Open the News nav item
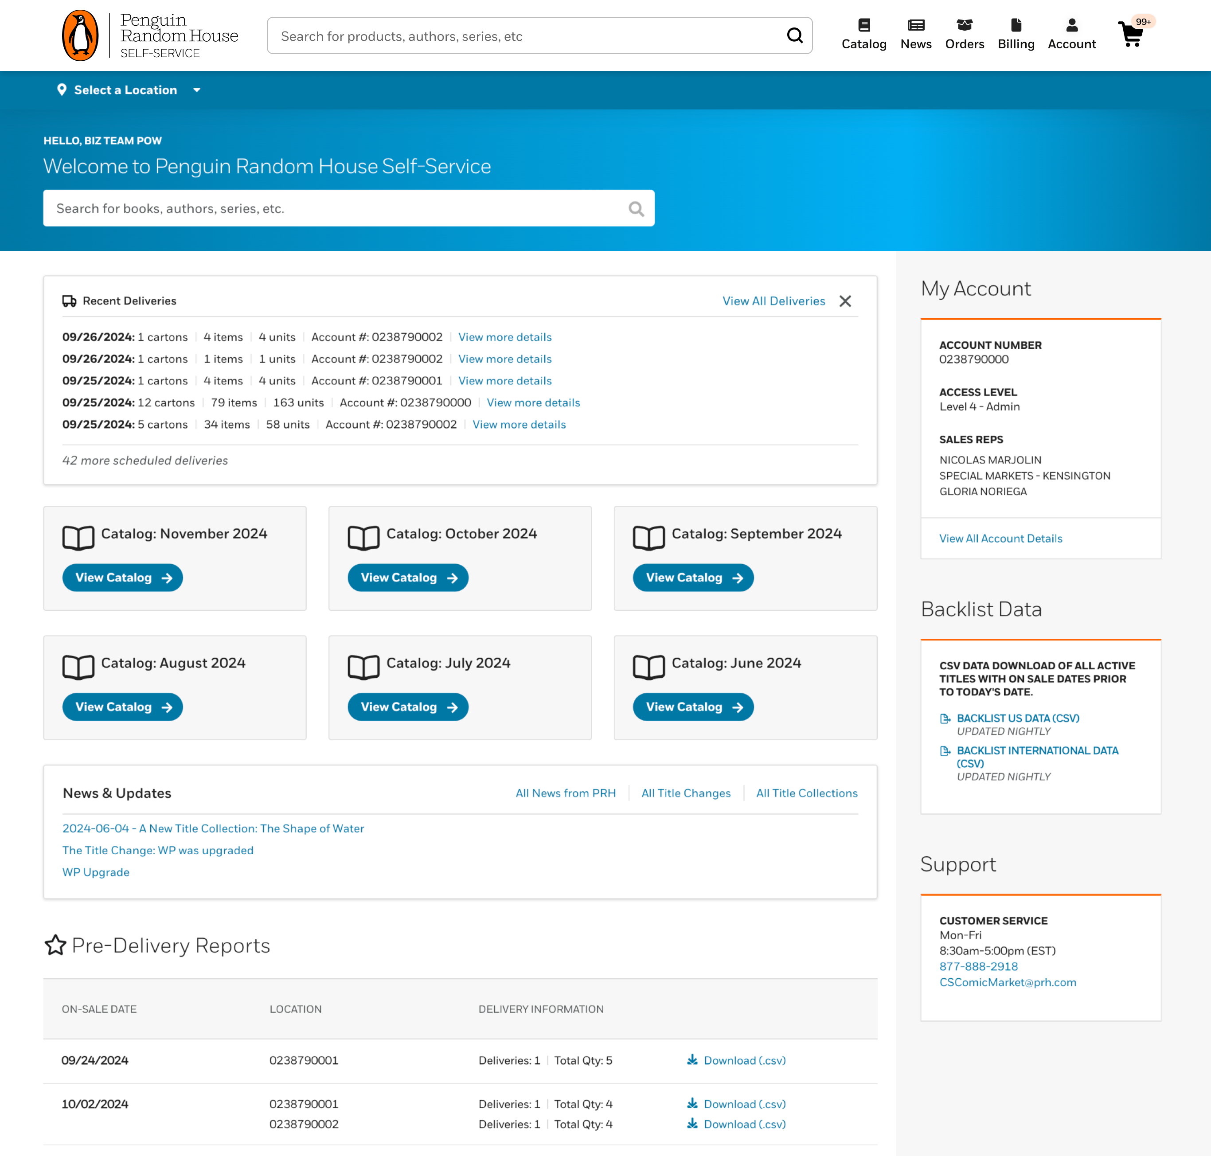 [x=915, y=35]
